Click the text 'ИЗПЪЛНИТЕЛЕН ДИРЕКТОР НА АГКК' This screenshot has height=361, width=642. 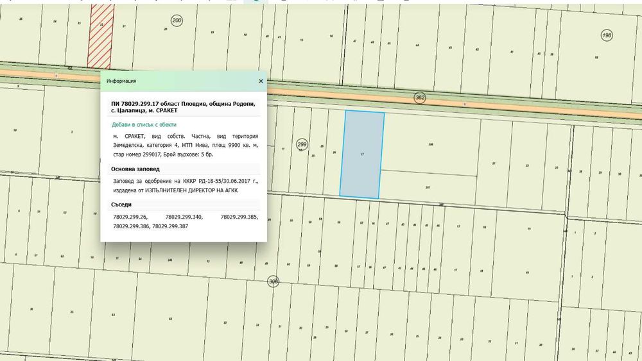[x=191, y=190]
